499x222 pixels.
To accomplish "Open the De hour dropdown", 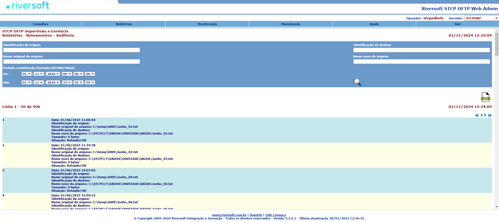I will pyautogui.click(x=67, y=74).
